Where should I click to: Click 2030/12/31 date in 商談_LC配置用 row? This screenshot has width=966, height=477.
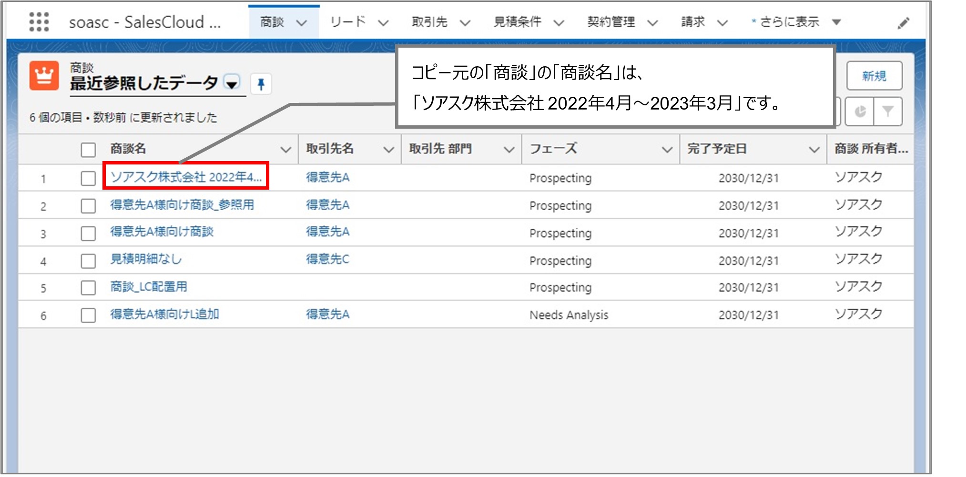(749, 287)
